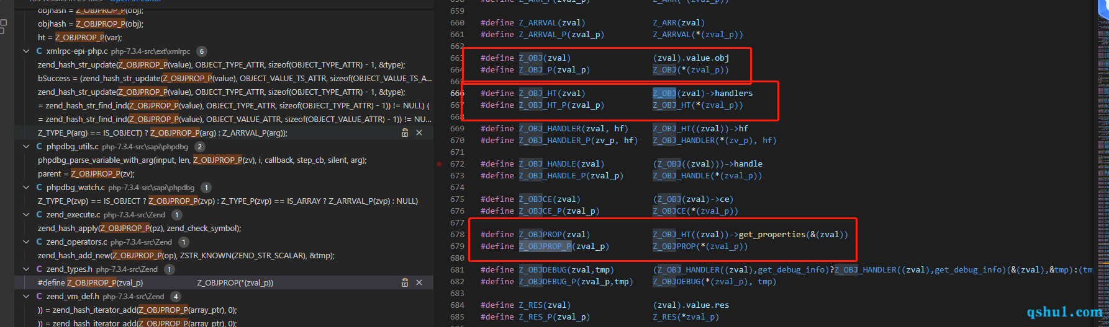Click the C file icon of xmlrpc-epi-php.c
This screenshot has width=1109, height=327.
[x=39, y=51]
